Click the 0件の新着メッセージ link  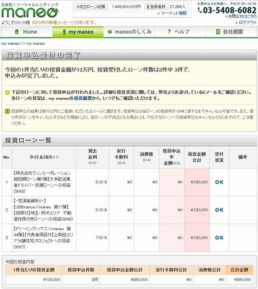point(67,22)
